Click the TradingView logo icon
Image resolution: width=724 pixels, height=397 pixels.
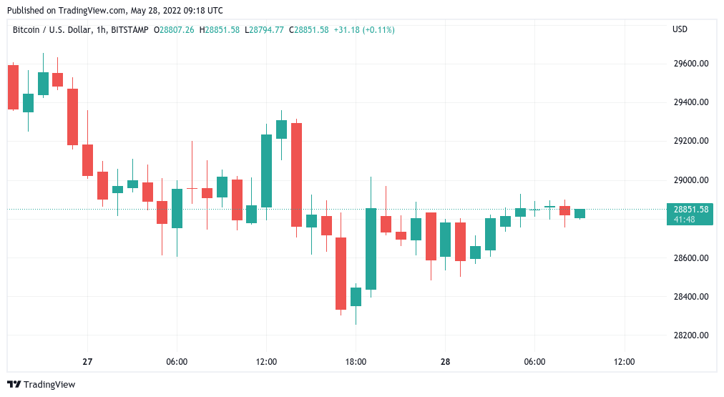[x=14, y=385]
